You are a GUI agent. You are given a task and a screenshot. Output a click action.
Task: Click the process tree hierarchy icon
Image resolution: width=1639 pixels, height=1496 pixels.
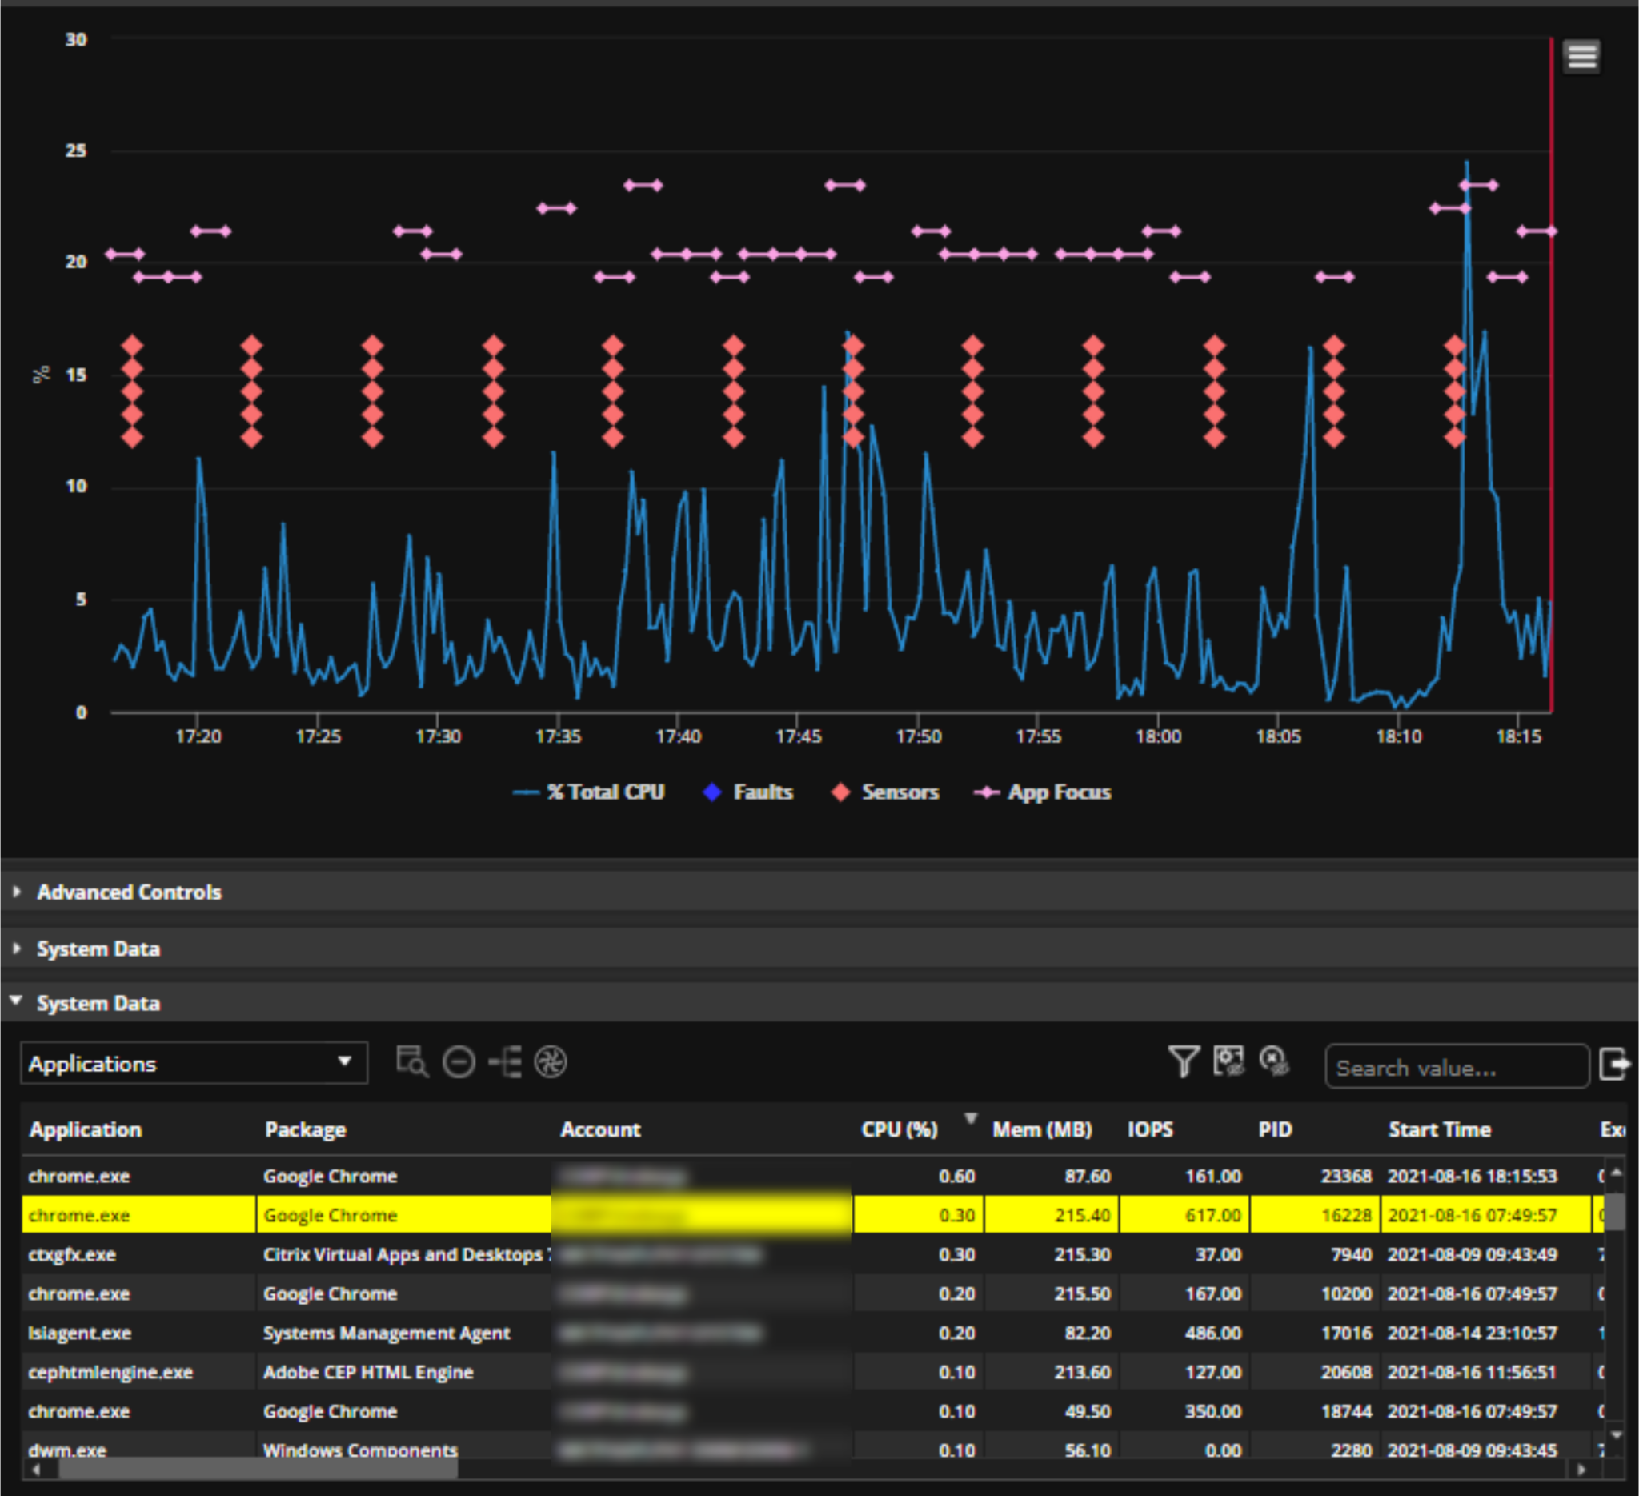click(x=507, y=1061)
